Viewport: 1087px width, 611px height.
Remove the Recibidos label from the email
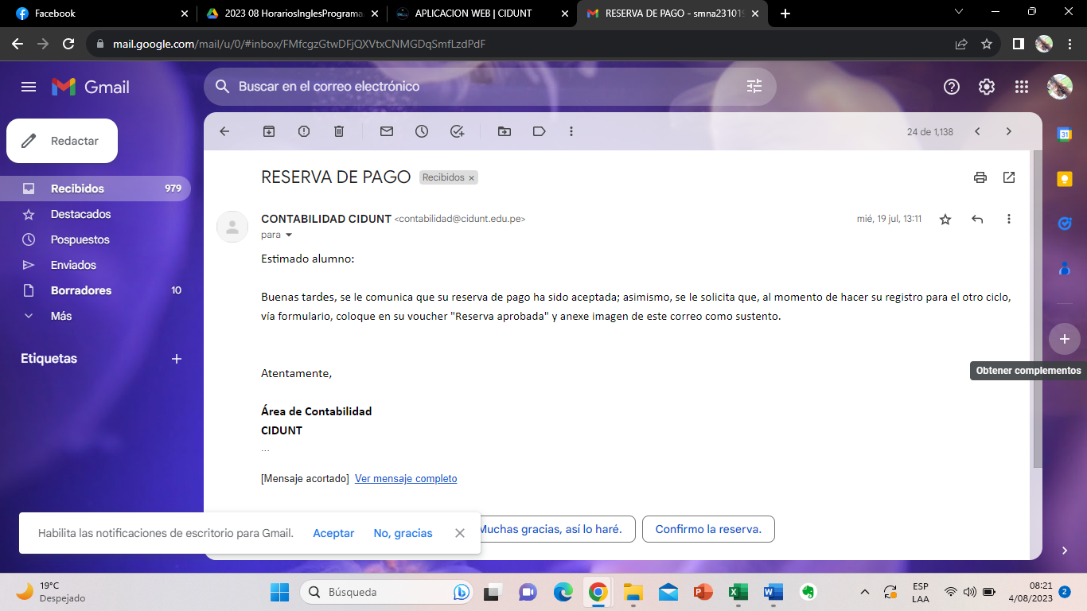point(471,178)
